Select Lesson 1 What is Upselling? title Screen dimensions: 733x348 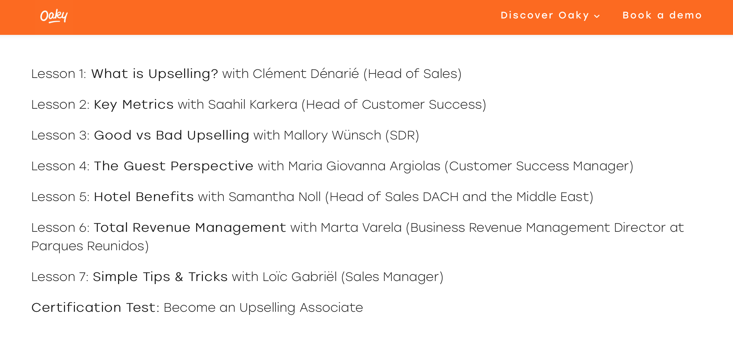tap(155, 74)
